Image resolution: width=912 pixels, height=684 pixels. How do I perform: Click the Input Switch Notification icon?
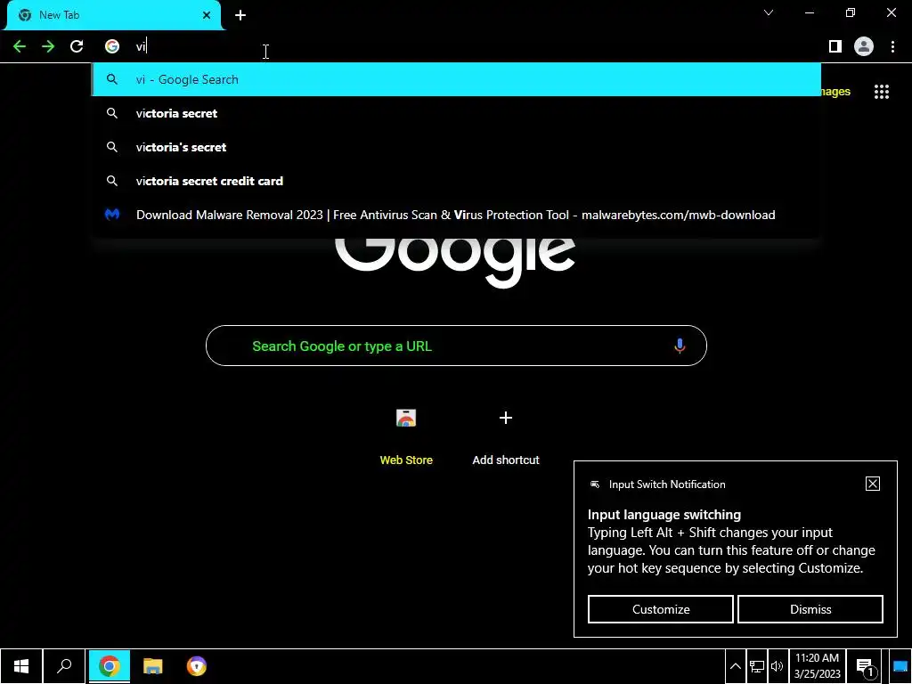click(595, 484)
